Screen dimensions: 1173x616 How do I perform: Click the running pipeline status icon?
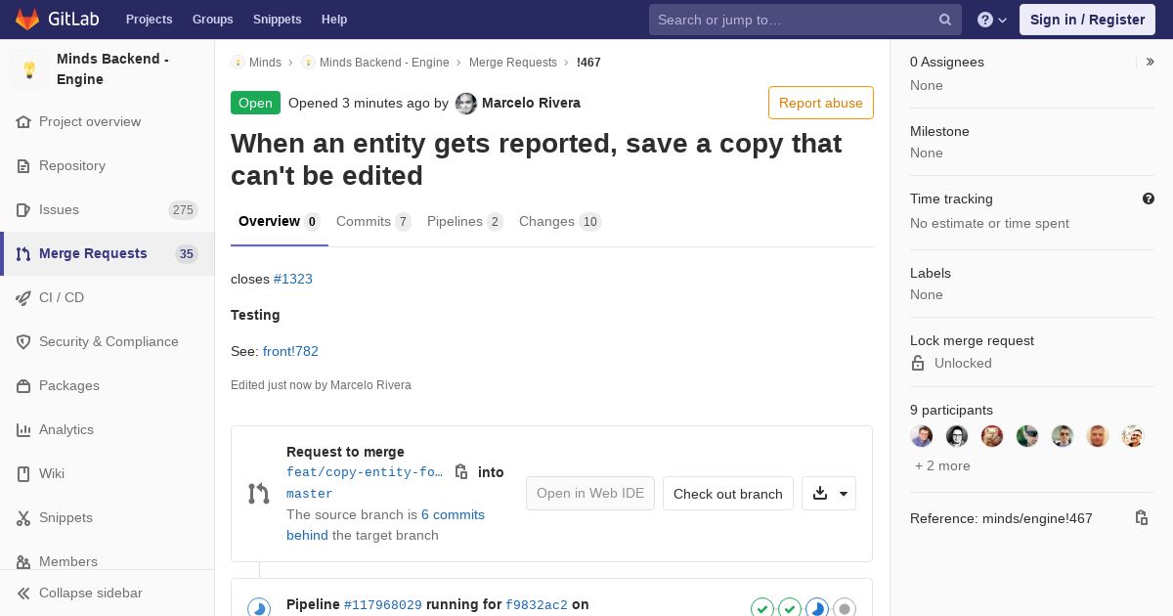click(259, 608)
